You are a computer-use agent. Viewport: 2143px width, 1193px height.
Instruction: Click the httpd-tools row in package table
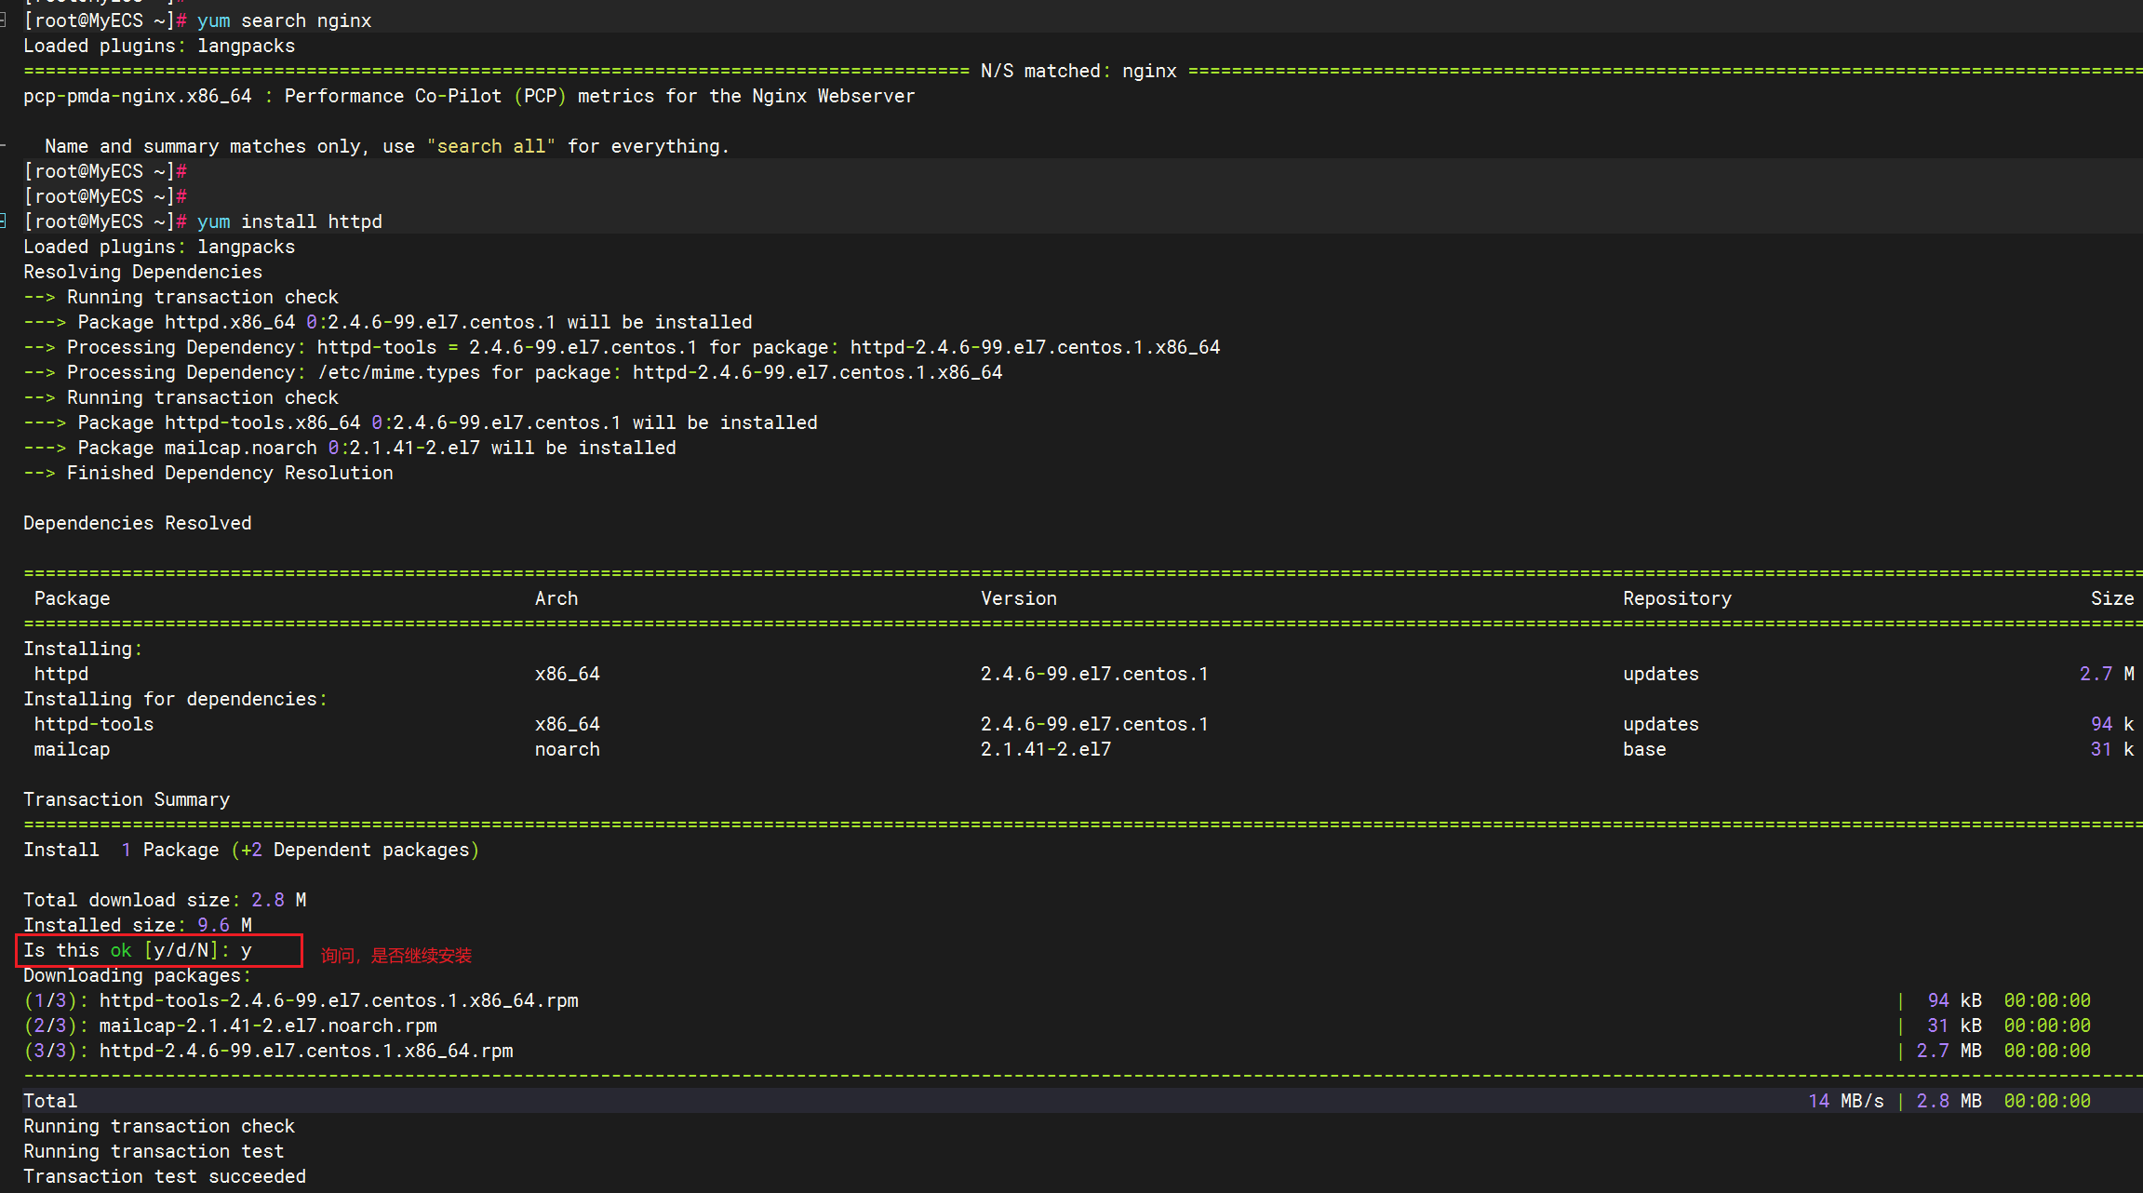coord(94,724)
